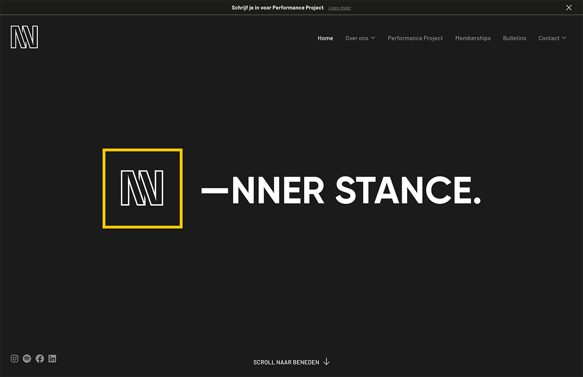Open the Spotify icon link
This screenshot has height=377, width=583.
point(27,359)
